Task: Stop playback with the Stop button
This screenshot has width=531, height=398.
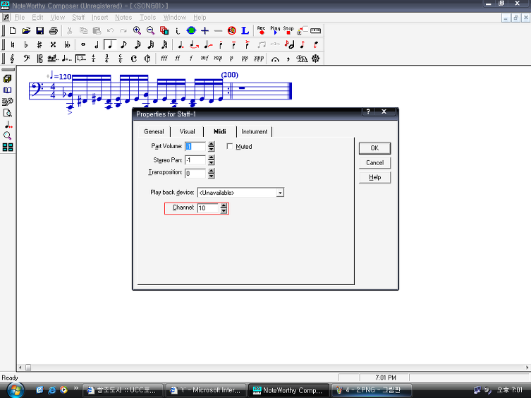Action: click(x=288, y=30)
